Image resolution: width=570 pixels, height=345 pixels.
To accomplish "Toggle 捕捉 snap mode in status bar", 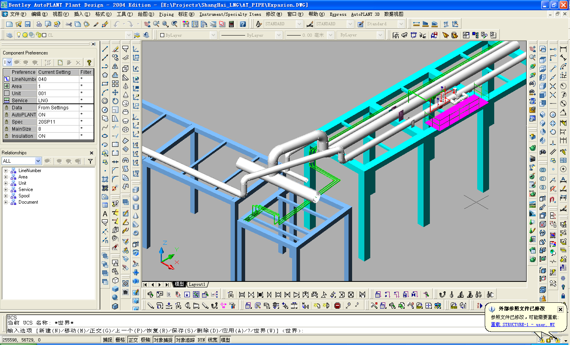I will click(x=107, y=340).
